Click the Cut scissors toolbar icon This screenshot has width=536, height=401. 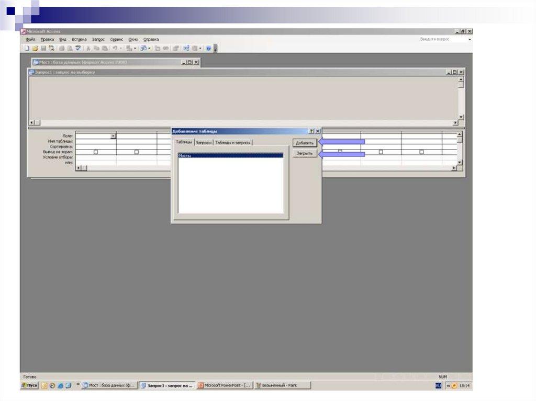[x=89, y=48]
